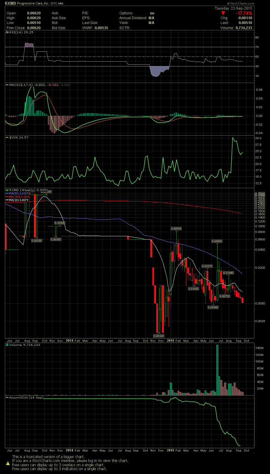Click the 0.08000 price high label
Screen dimensions: 270x474
point(176,229)
